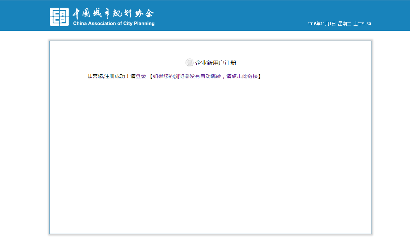Click the word Planning in English subtitle
410x238 pixels.
point(145,24)
